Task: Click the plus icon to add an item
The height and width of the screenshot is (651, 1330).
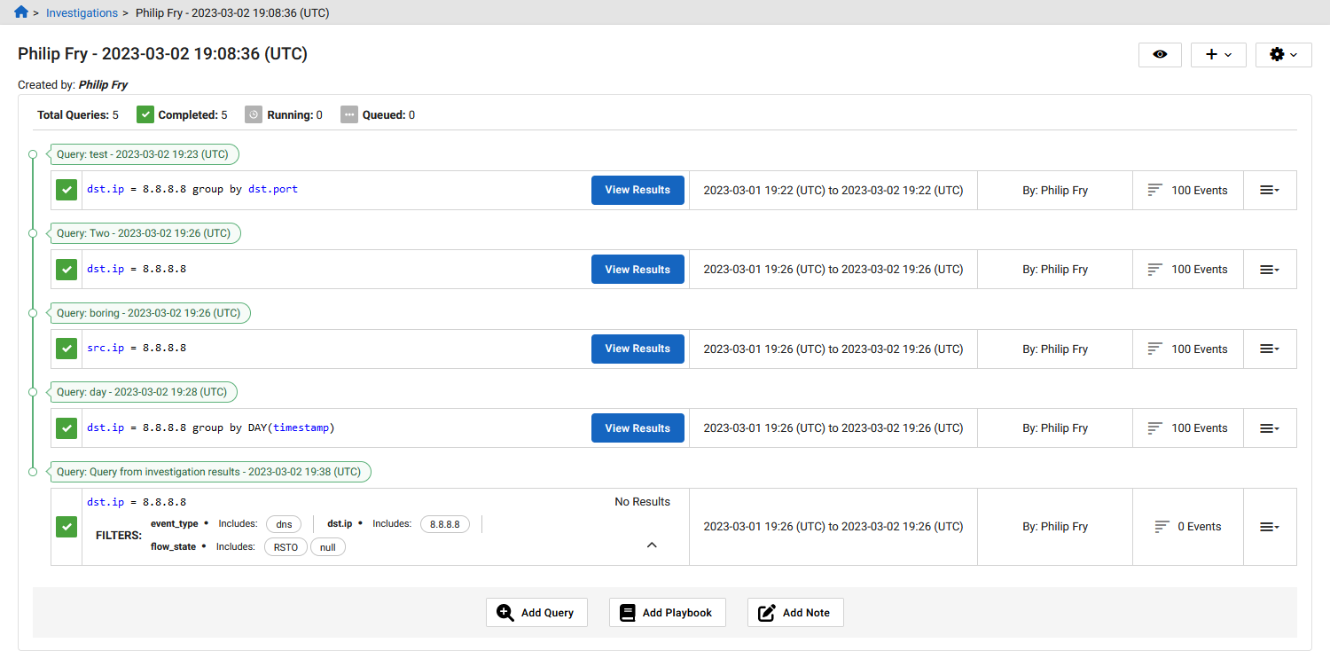Action: (1210, 54)
